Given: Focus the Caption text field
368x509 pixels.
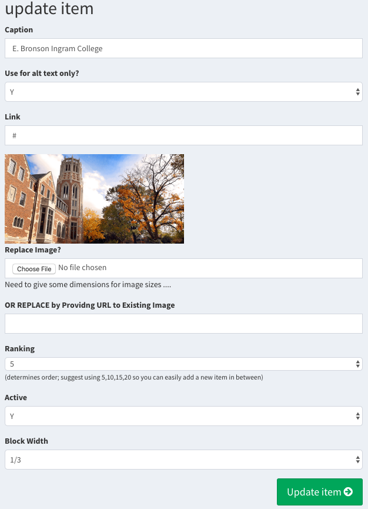Looking at the screenshot, I should [183, 48].
